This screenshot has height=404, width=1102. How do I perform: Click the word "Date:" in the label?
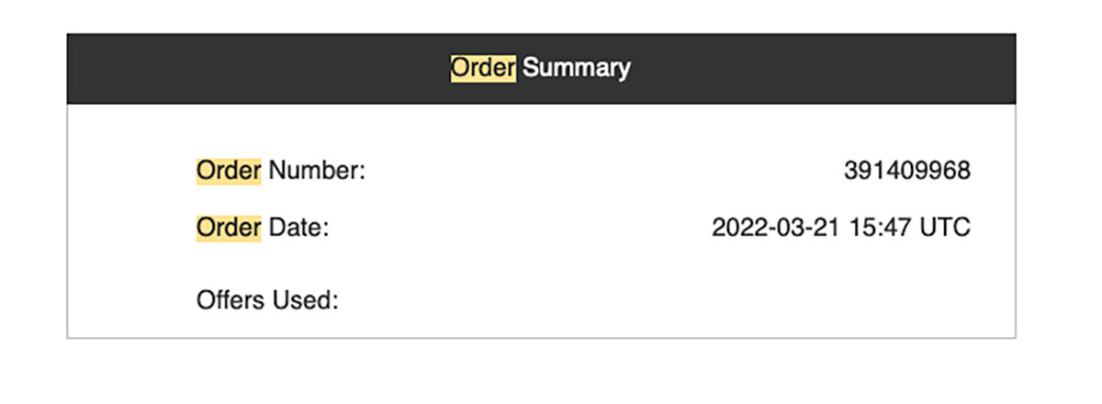tap(298, 227)
